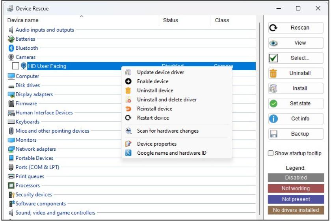Viewport: 331px width, 221px height.
Task: Sort by the Status column header
Action: tap(185, 20)
